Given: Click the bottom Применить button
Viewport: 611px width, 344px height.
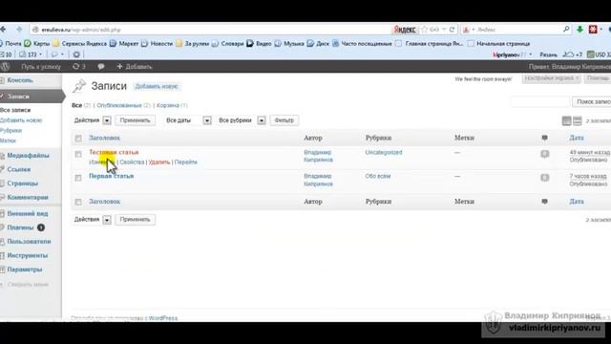Looking at the screenshot, I should [x=135, y=220].
